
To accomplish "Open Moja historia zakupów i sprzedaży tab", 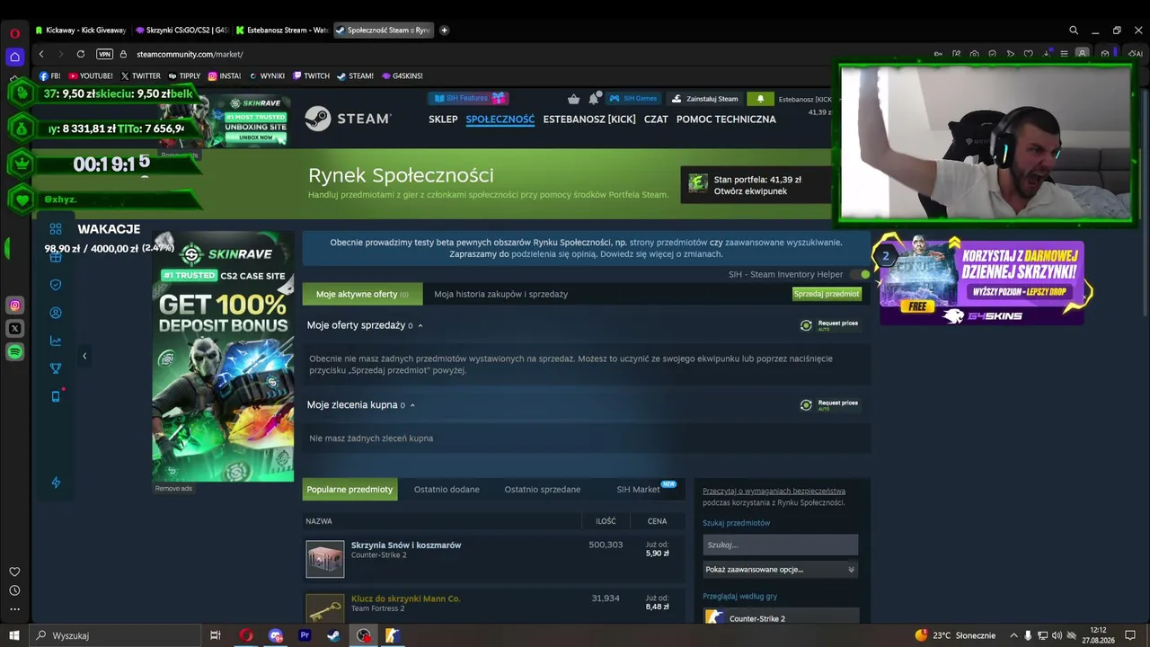I will [501, 294].
